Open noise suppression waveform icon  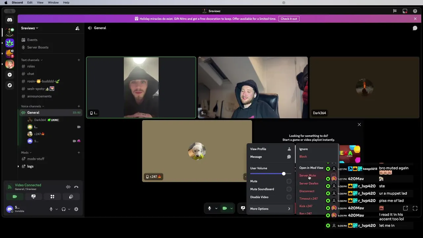coord(68,187)
